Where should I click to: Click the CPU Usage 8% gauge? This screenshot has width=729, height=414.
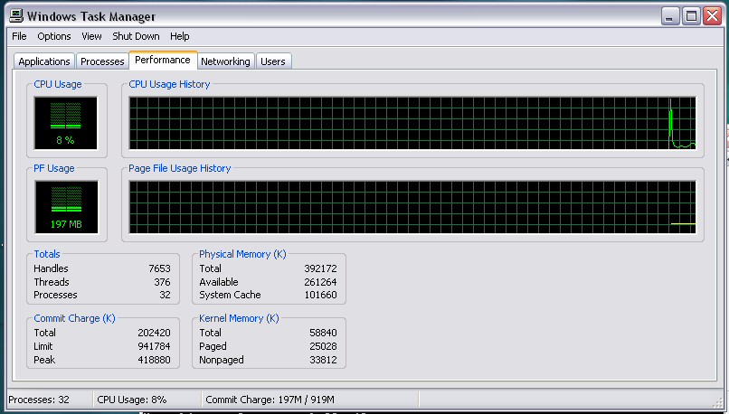tap(66, 122)
